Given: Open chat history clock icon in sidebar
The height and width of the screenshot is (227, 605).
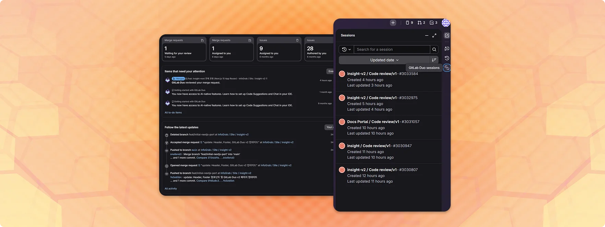Looking at the screenshot, I should (x=447, y=58).
